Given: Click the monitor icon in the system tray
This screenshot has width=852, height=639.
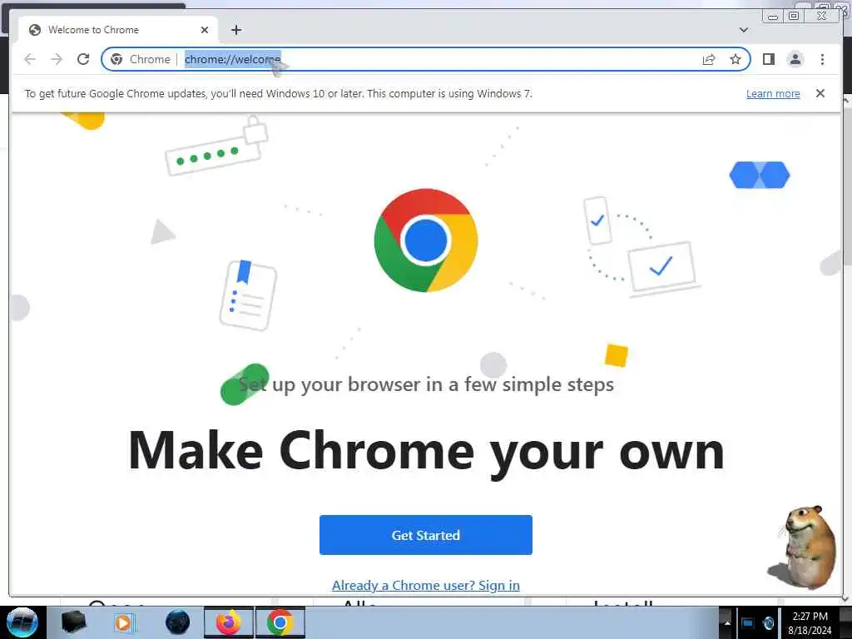Looking at the screenshot, I should click(748, 623).
